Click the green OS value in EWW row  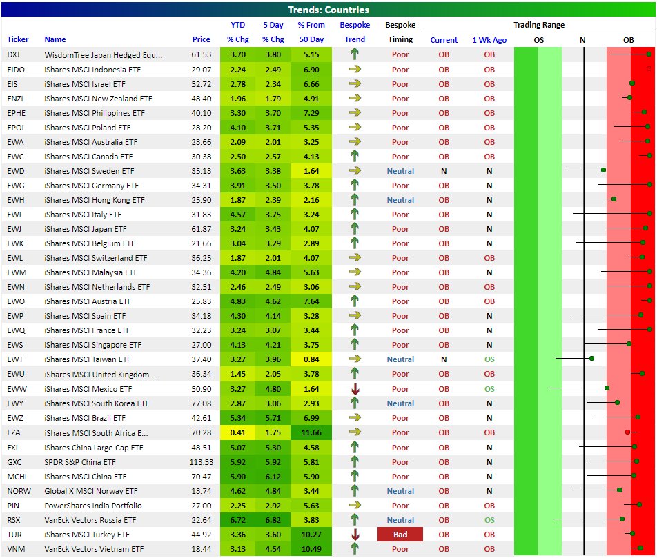point(489,389)
